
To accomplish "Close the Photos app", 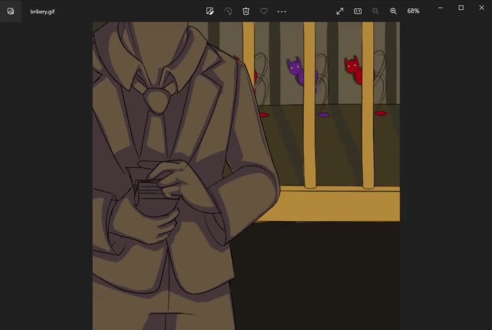I will (x=481, y=7).
